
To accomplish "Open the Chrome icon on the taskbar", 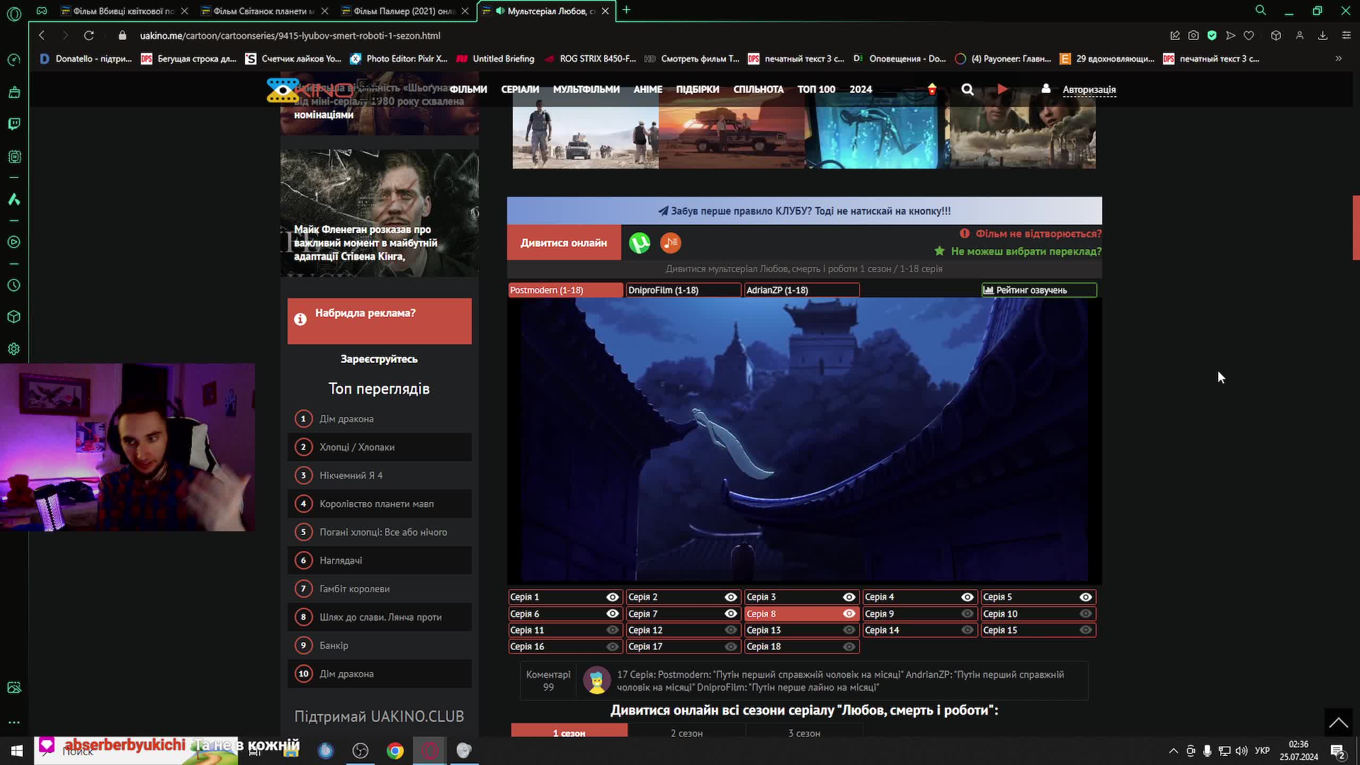I will click(x=395, y=751).
